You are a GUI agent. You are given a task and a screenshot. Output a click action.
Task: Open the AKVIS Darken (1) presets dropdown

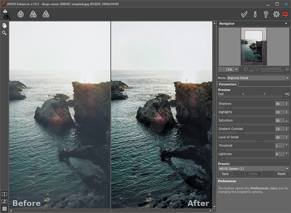tap(254, 169)
